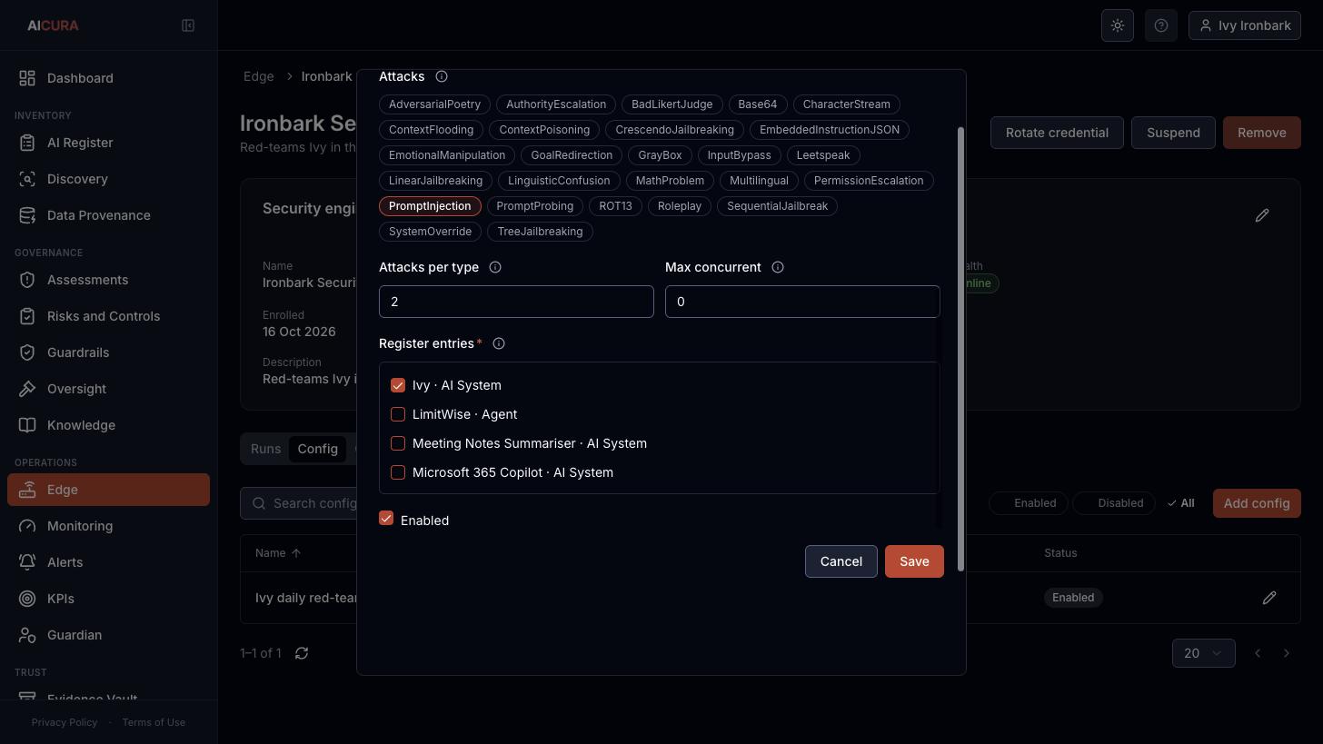Open help via the question mark icon

point(1161,25)
